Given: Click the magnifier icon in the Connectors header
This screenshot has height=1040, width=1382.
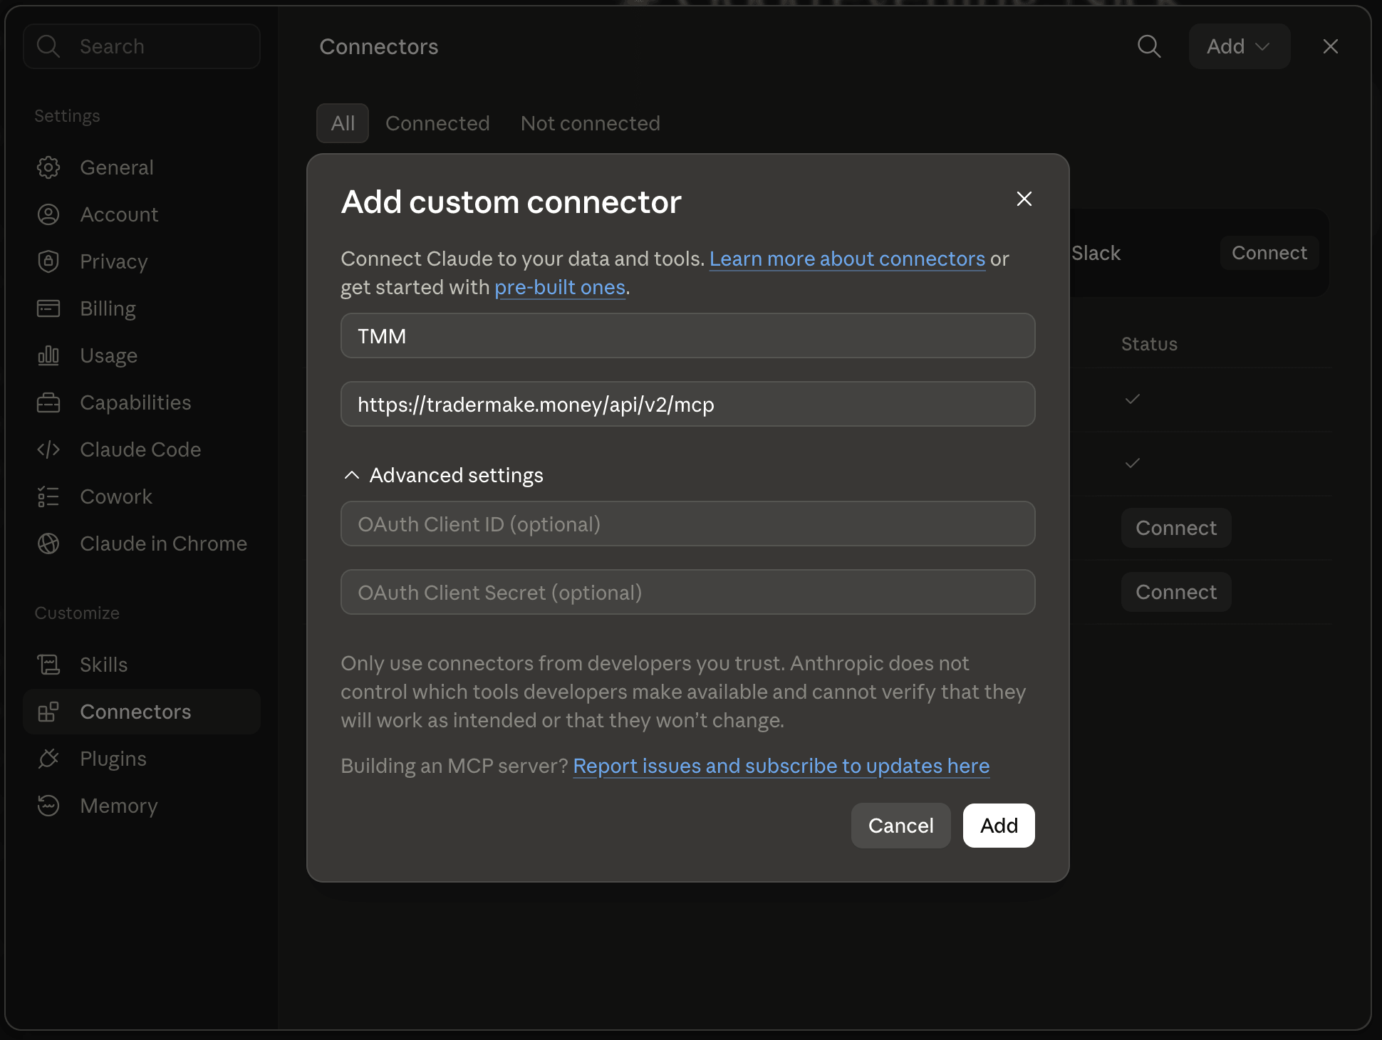Looking at the screenshot, I should point(1149,46).
